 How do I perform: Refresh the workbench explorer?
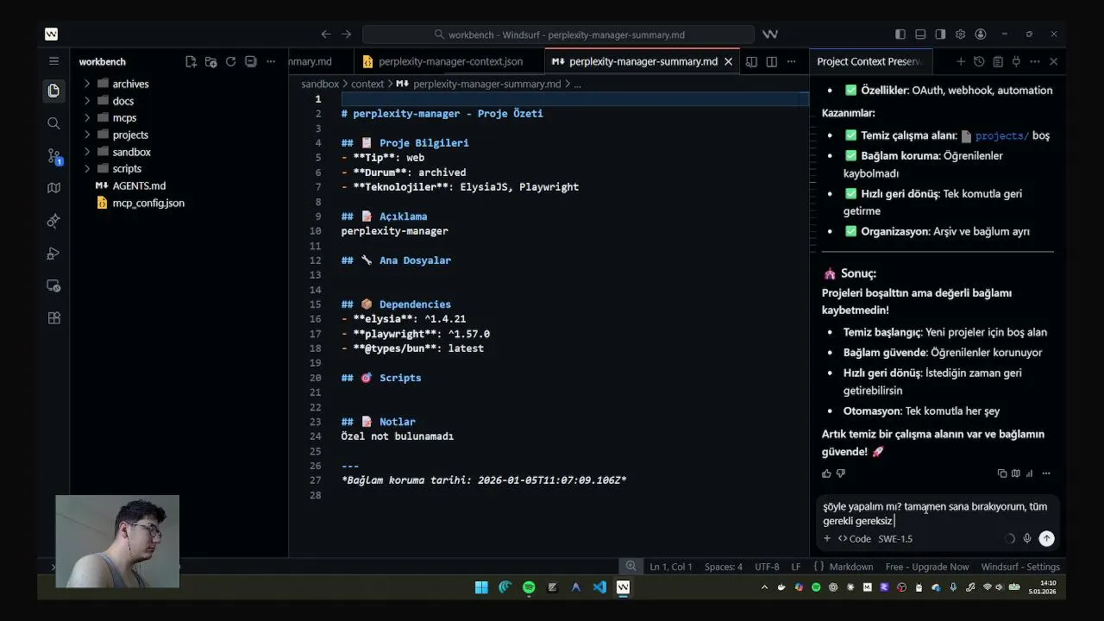tap(230, 62)
